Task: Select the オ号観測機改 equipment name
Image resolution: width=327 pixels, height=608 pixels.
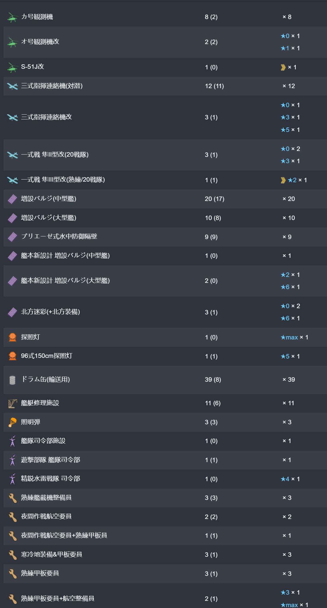Action: (40, 42)
